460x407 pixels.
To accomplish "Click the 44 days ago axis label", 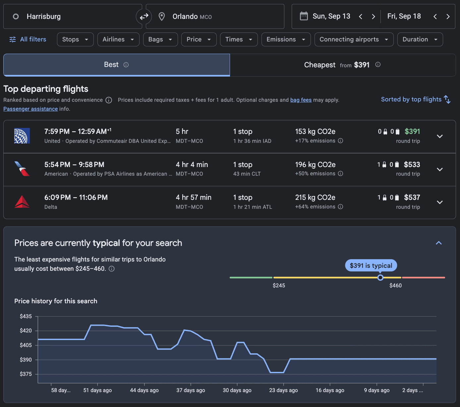I will (144, 390).
